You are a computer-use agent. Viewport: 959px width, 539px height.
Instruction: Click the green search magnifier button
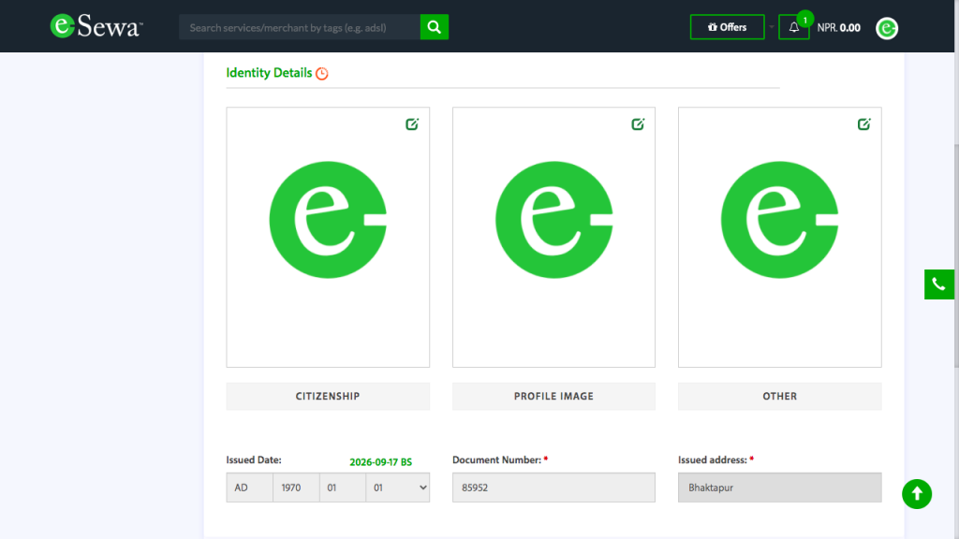point(434,27)
